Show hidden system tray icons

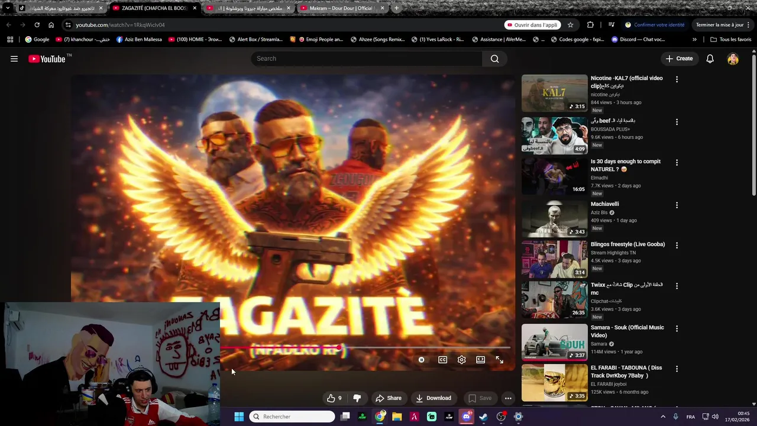pyautogui.click(x=662, y=417)
